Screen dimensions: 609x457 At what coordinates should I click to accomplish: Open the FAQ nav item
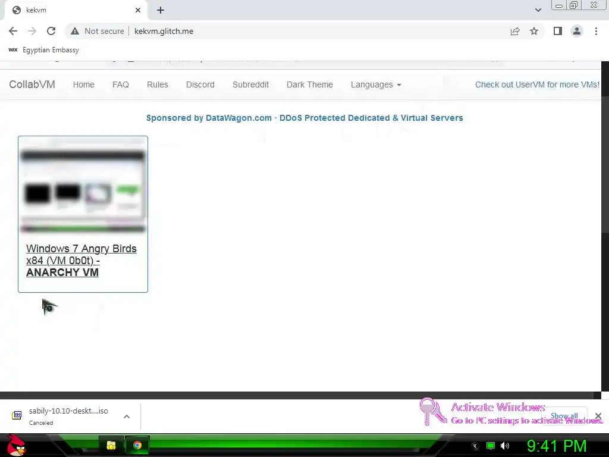pos(120,84)
